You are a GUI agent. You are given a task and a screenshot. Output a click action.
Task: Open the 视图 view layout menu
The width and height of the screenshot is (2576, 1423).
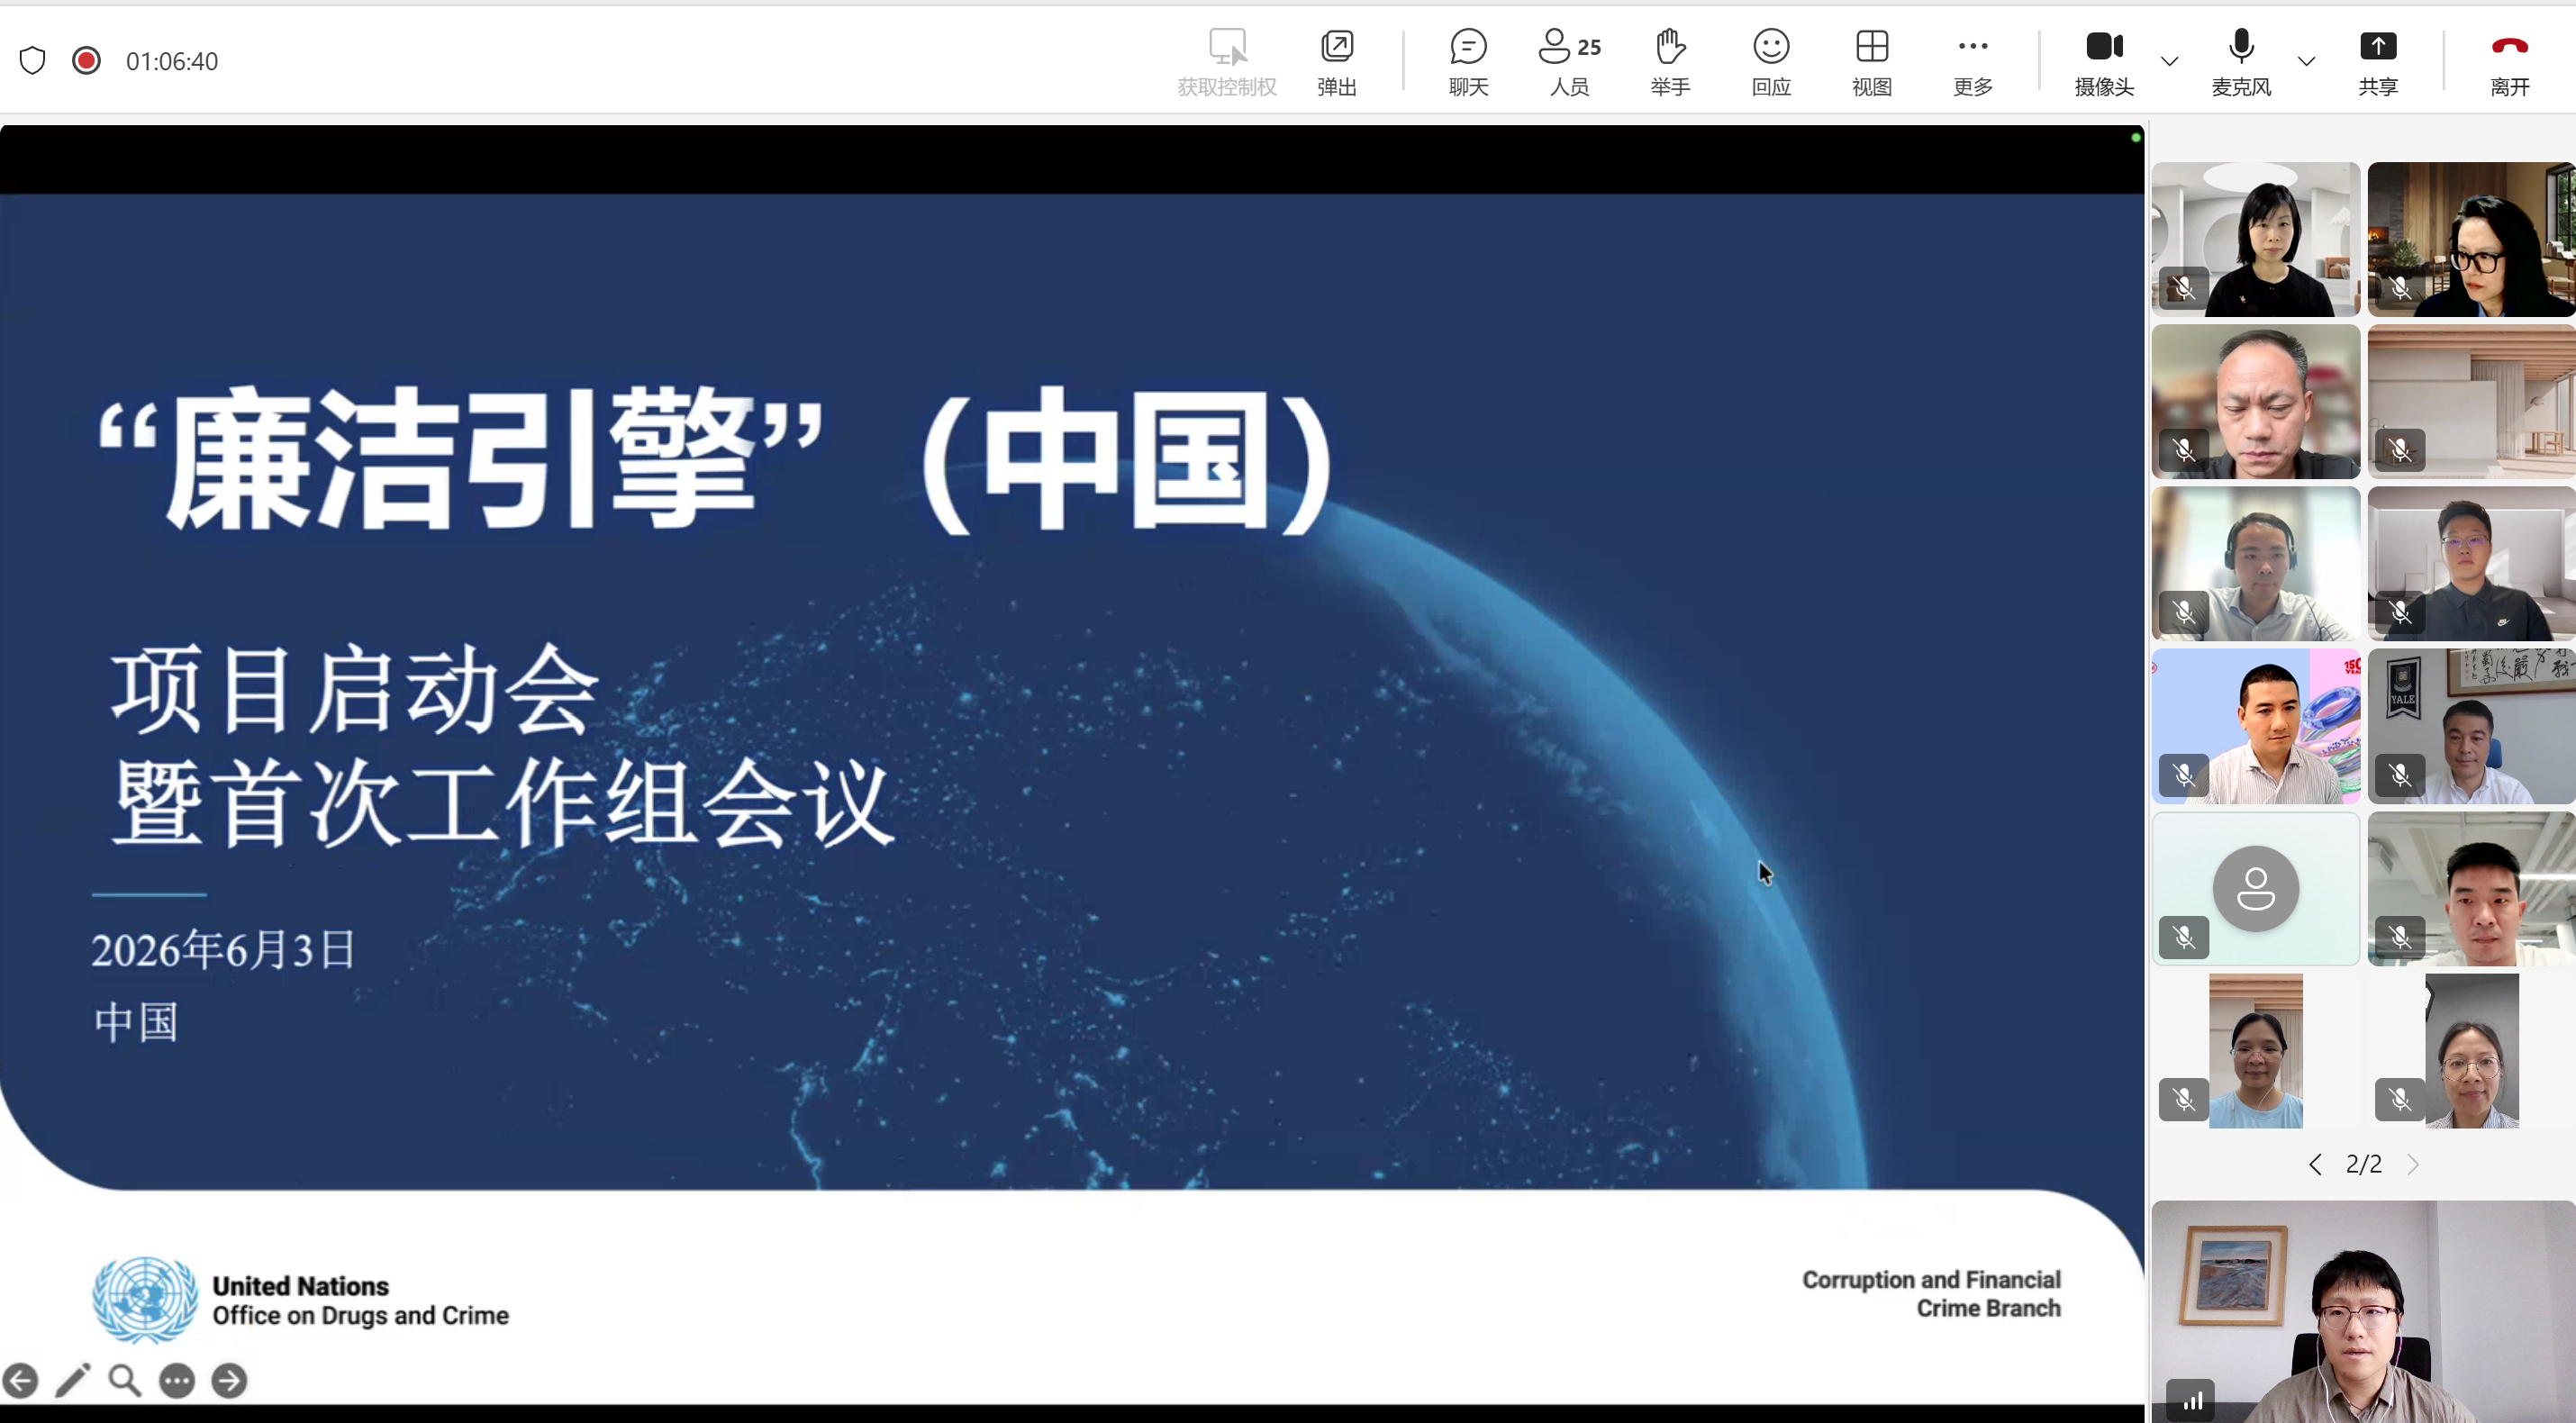pyautogui.click(x=1872, y=62)
